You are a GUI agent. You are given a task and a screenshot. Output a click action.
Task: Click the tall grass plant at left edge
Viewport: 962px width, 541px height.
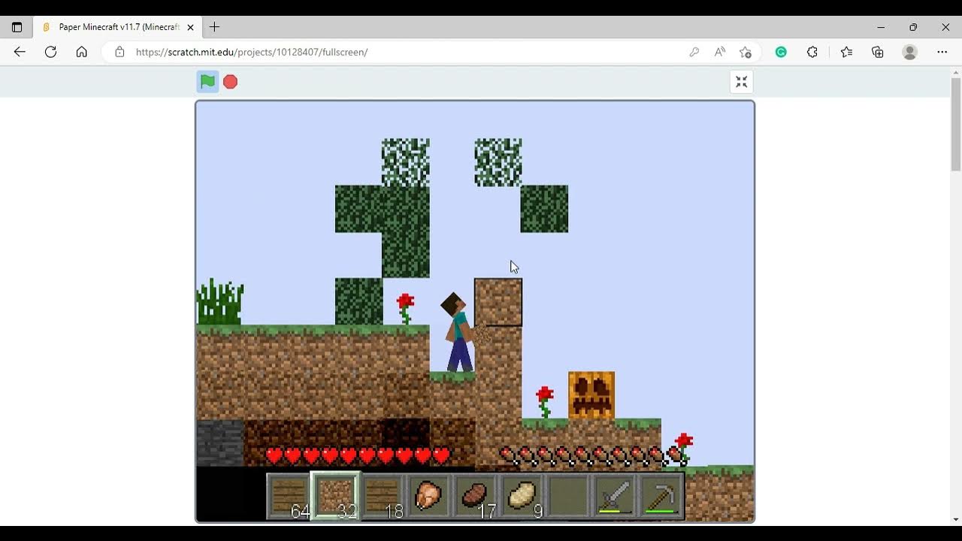(220, 302)
